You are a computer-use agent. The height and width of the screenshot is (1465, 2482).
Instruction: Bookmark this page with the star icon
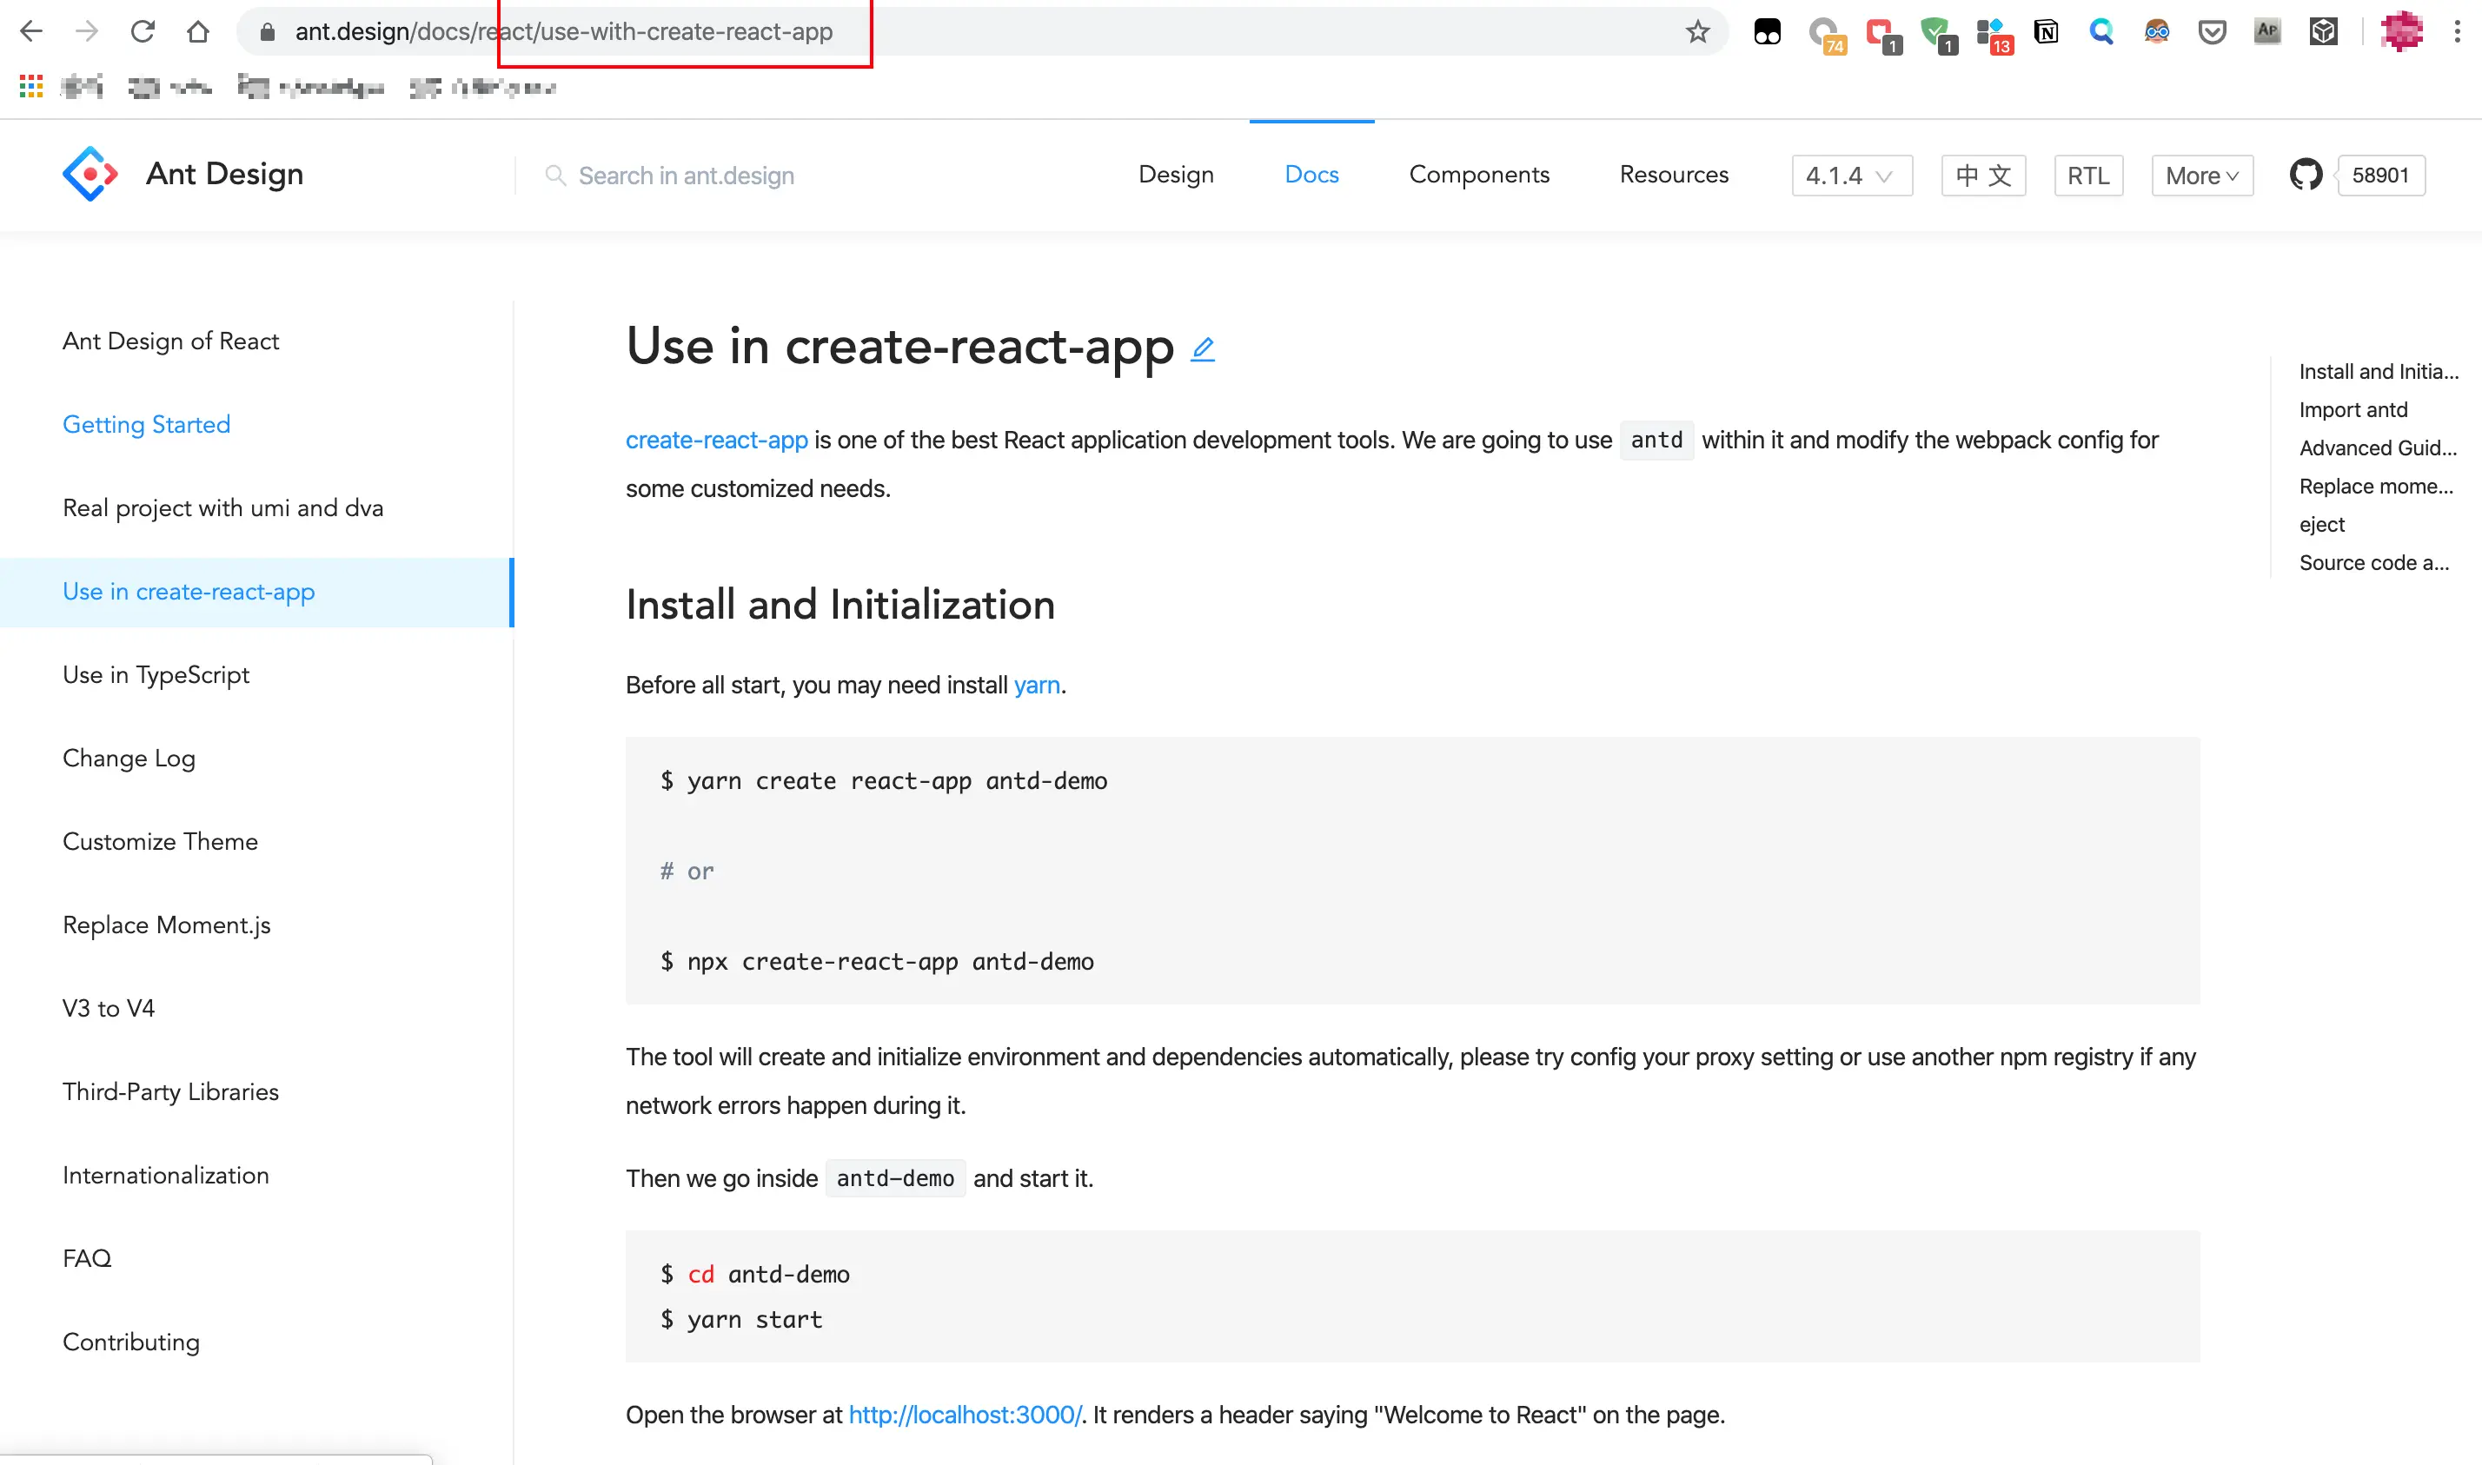(x=1697, y=32)
